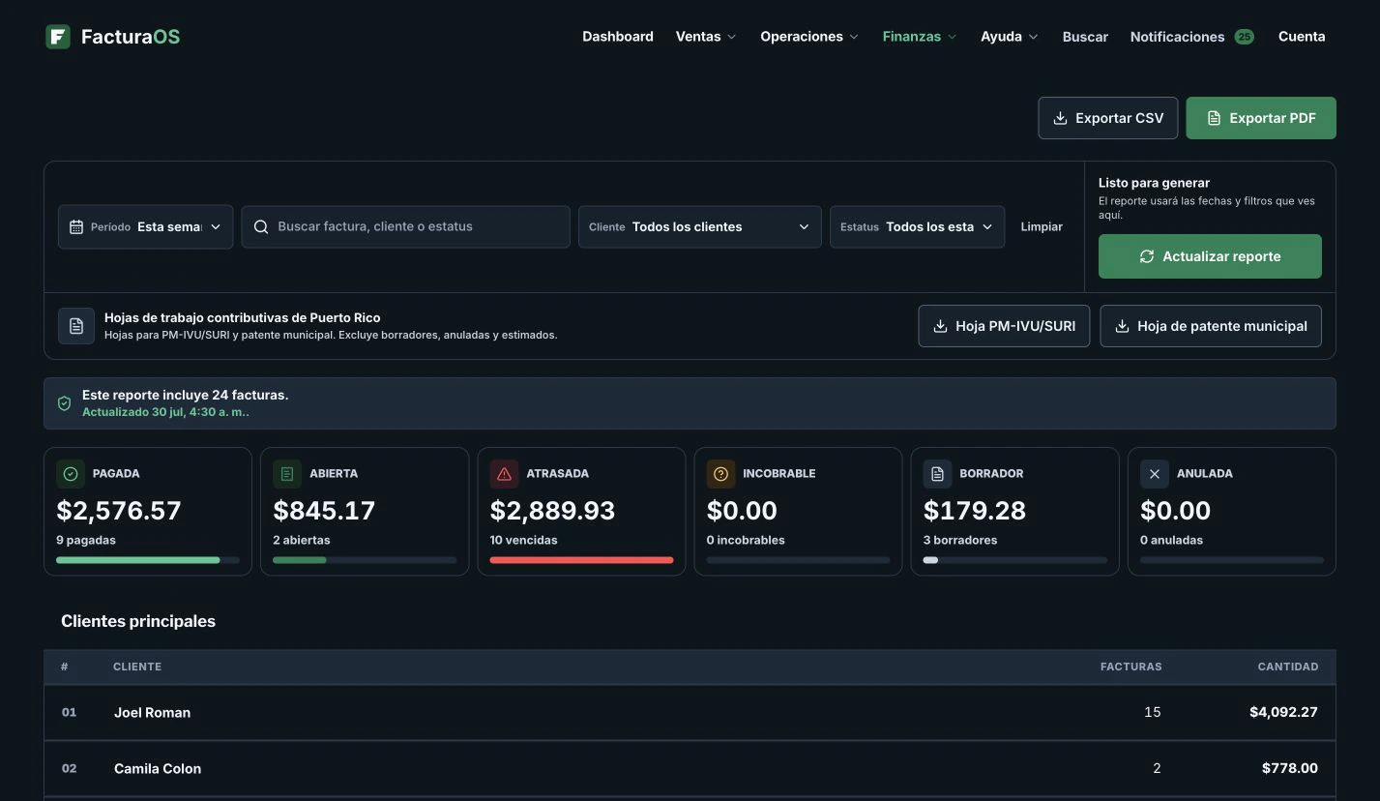Click the document icon beside Hojas de trabajo contributivas
Screen dimensions: 1380x801
click(x=76, y=326)
